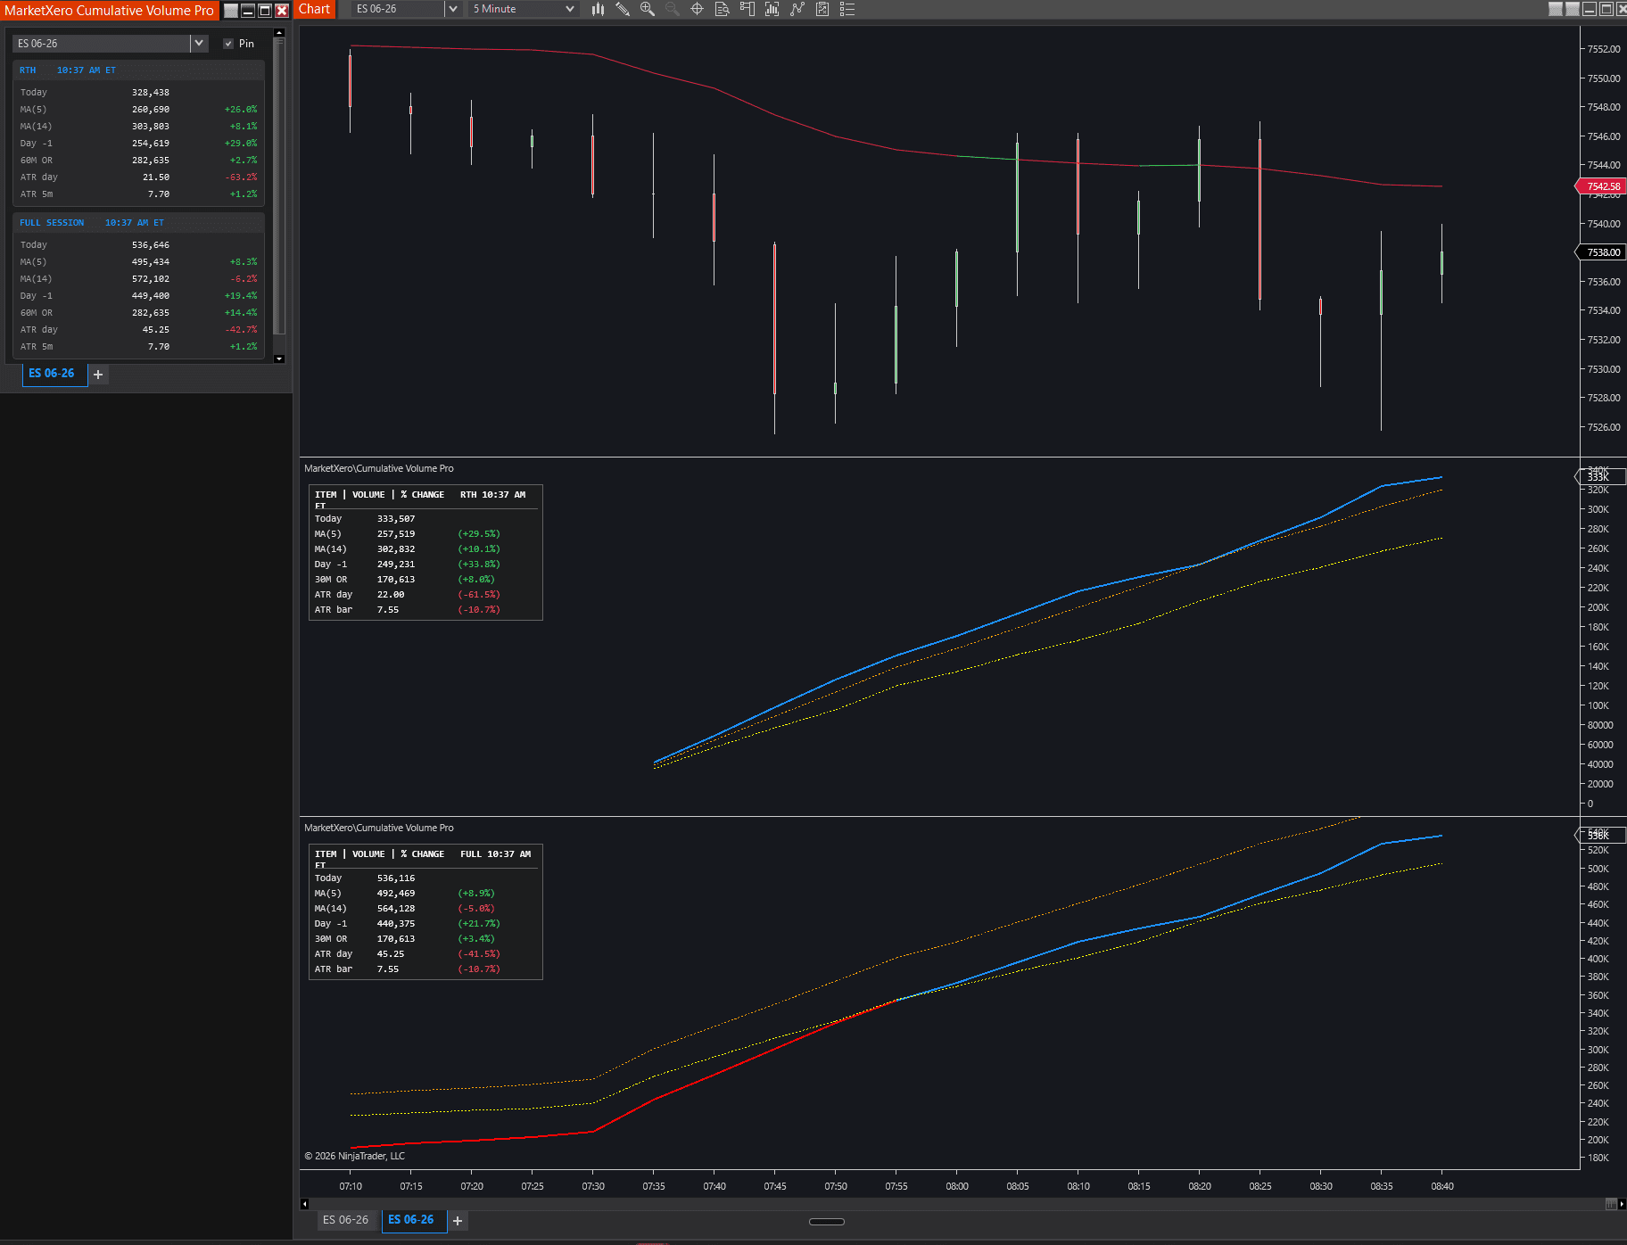Click the MarketXero panel vertical scrollbar thumb
This screenshot has width=1627, height=1245.
pos(279,186)
